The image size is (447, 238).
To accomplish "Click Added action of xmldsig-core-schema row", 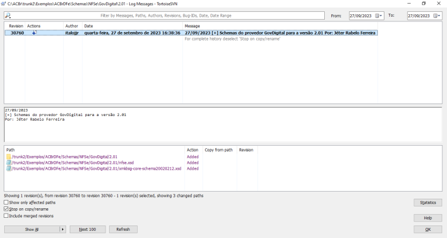I will (193, 169).
